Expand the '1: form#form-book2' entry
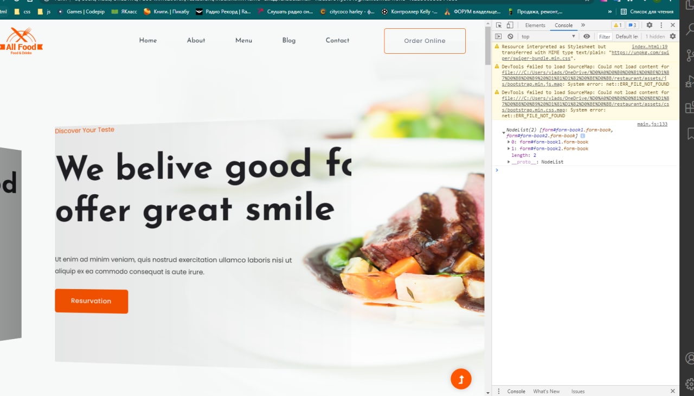The width and height of the screenshot is (694, 396). pyautogui.click(x=509, y=149)
